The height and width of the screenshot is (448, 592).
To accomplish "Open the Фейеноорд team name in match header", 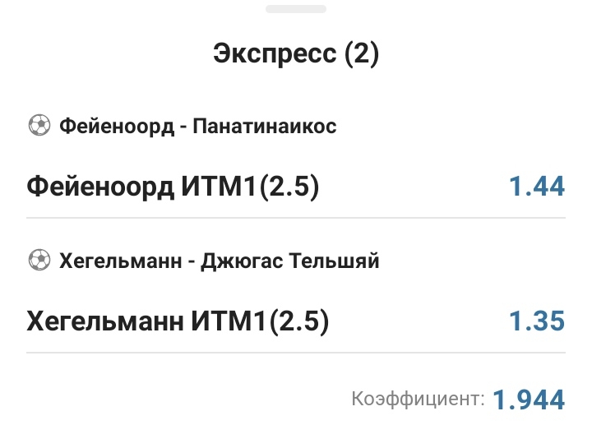I will [116, 127].
